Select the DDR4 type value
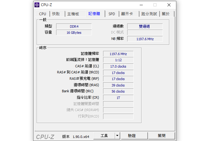Viewport: 212px width, 141px height. [74, 26]
